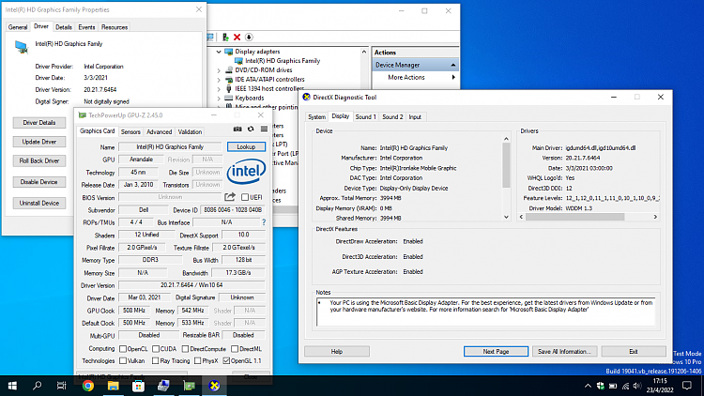The width and height of the screenshot is (704, 396).
Task: Expand the Keyboards node
Action: (x=219, y=99)
